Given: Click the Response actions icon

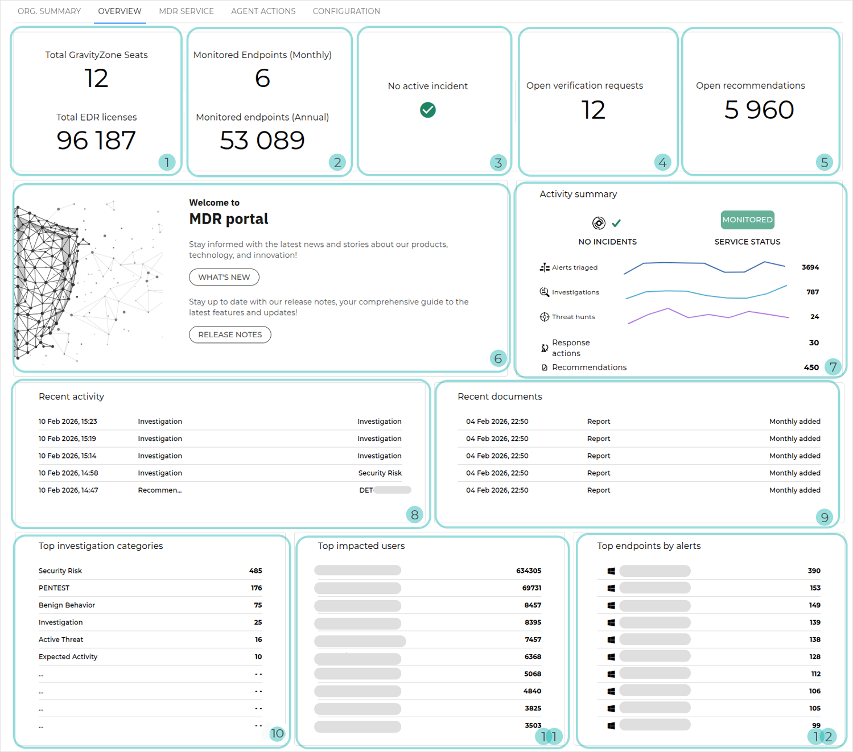Looking at the screenshot, I should [x=544, y=348].
